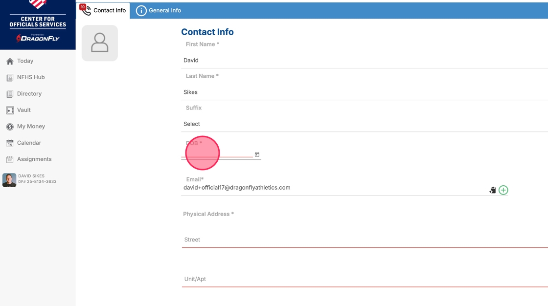Open the DOB calendar picker icon
The width and height of the screenshot is (548, 306).
(x=257, y=154)
